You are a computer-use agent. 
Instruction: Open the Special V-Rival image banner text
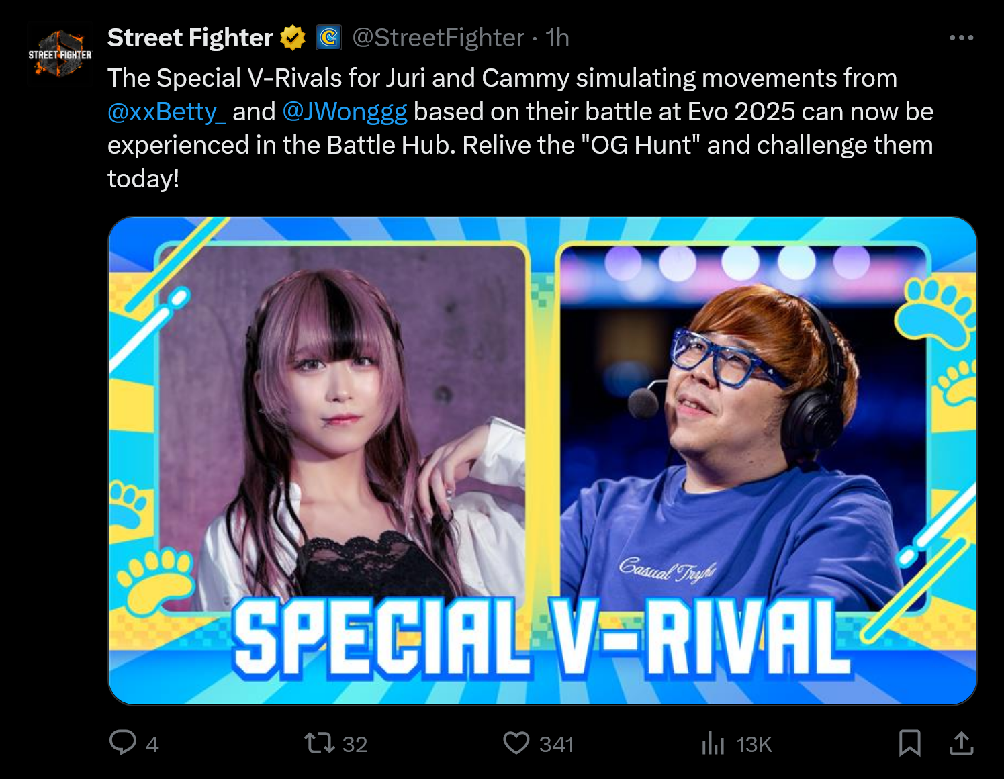pyautogui.click(x=541, y=637)
